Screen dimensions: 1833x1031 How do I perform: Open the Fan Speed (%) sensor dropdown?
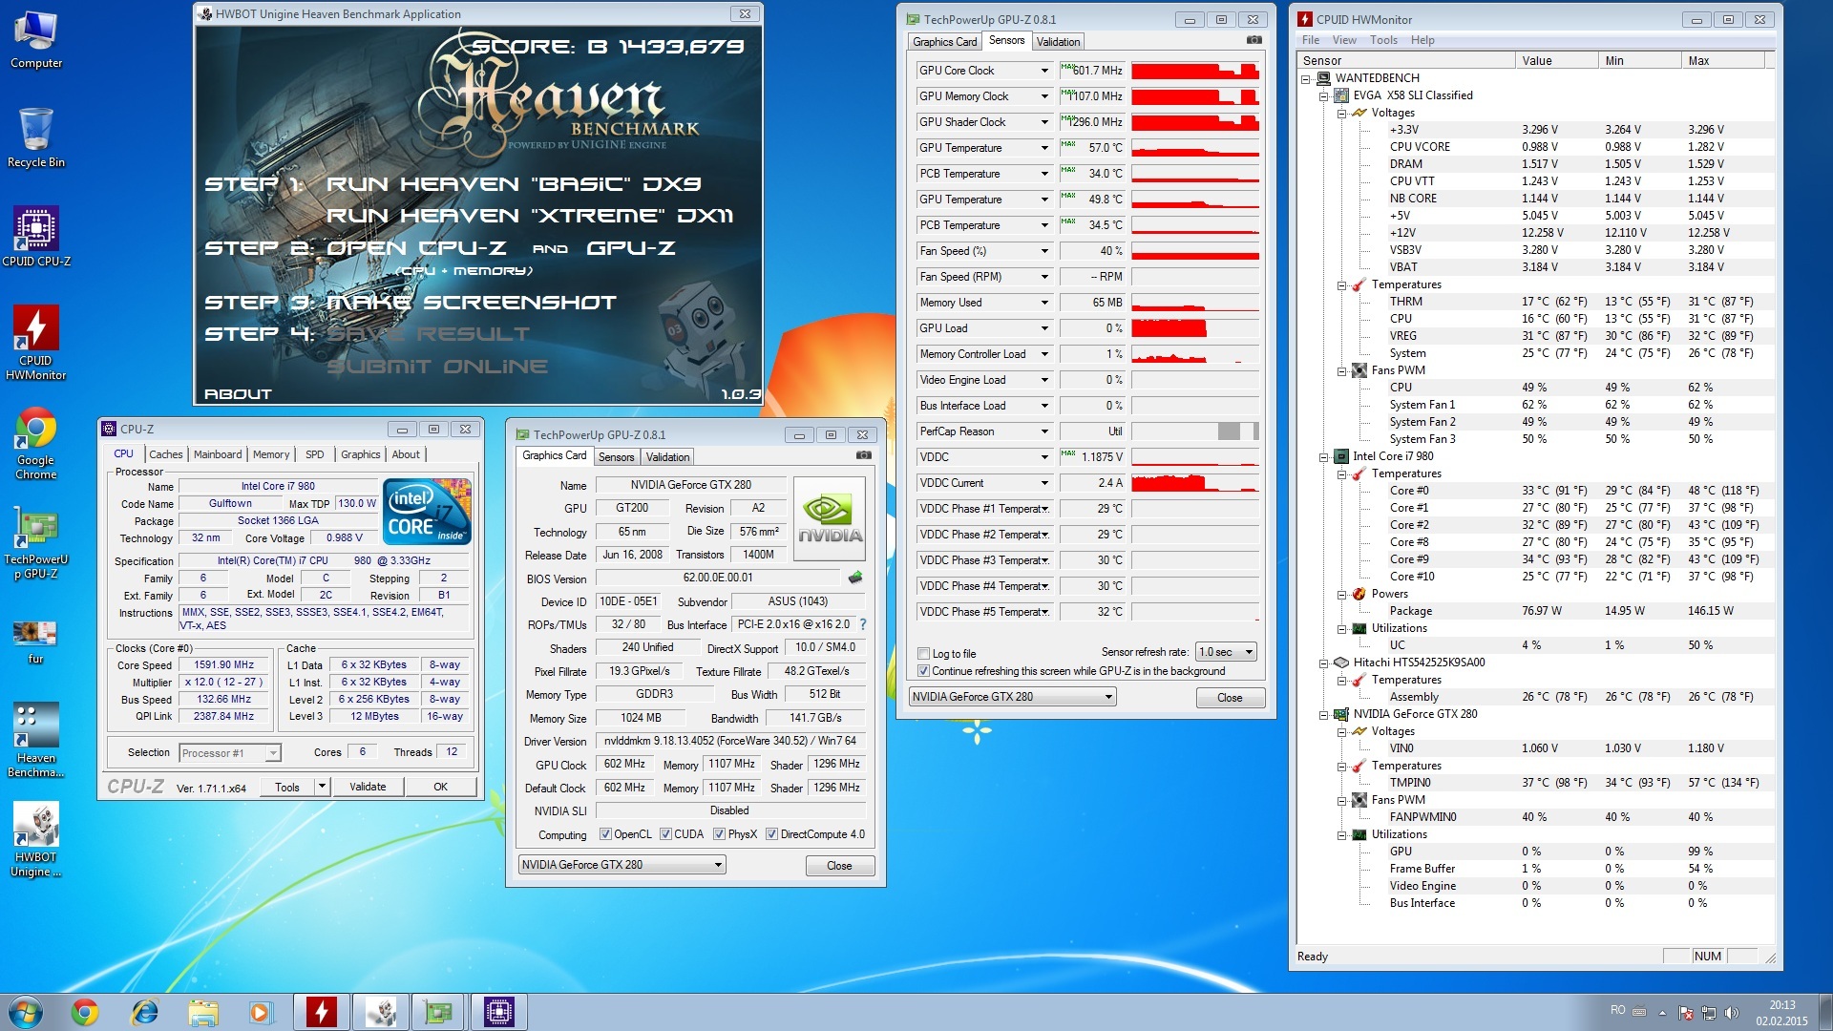tap(1044, 251)
